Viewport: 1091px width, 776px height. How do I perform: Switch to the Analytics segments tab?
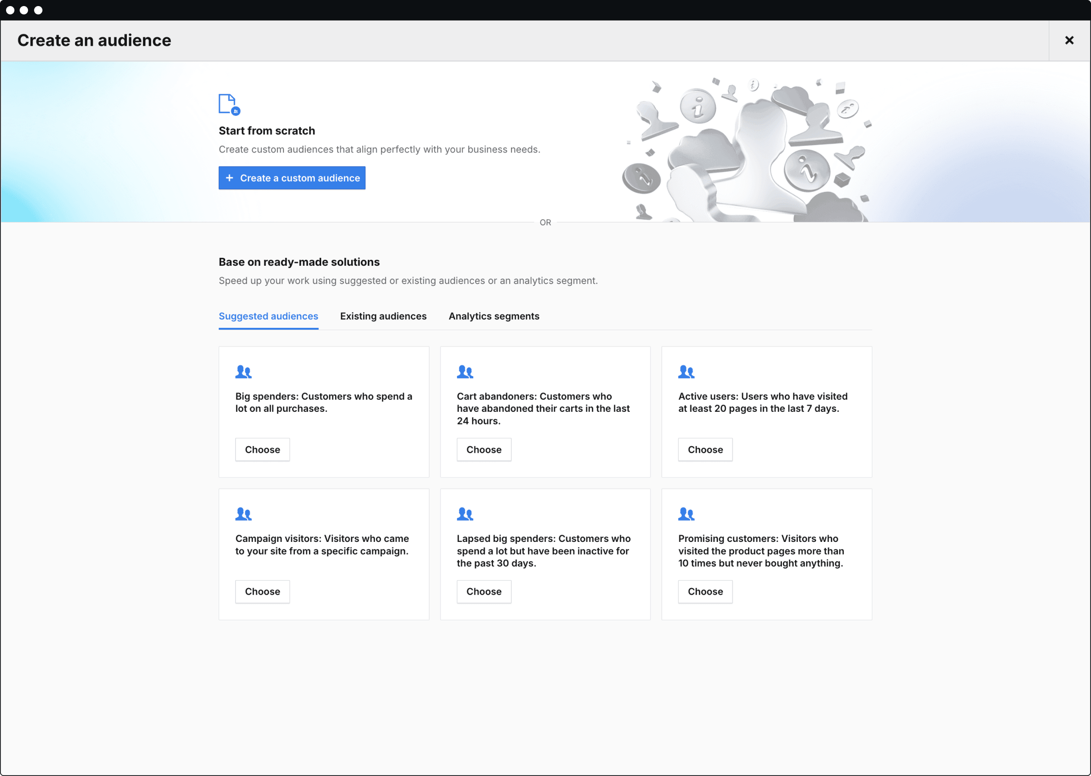tap(494, 317)
